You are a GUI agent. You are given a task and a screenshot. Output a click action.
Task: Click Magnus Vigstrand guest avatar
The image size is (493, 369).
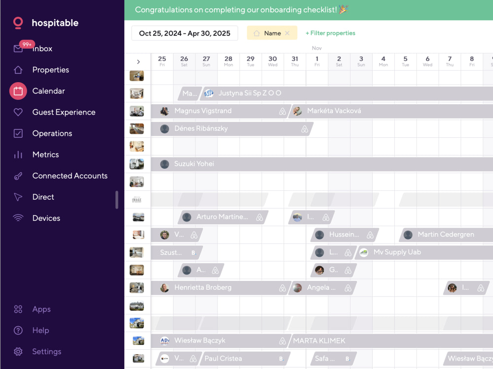coord(165,111)
